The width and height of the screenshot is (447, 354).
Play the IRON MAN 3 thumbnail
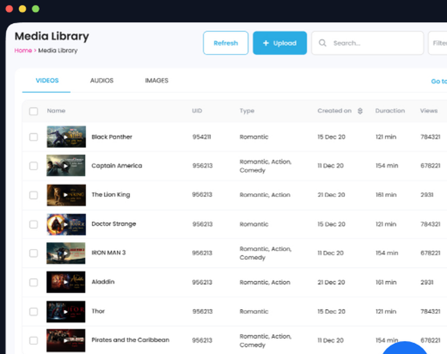click(66, 253)
